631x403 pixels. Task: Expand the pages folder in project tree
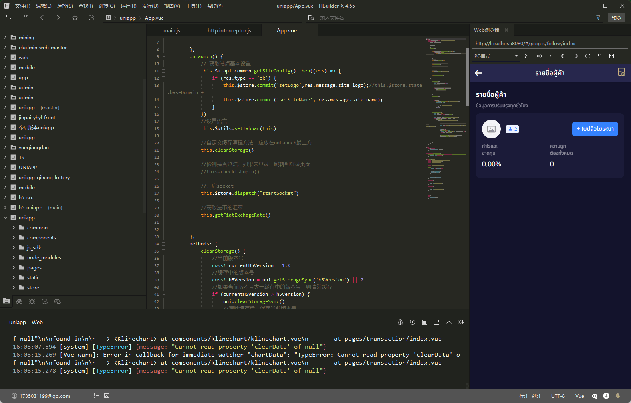pyautogui.click(x=14, y=268)
